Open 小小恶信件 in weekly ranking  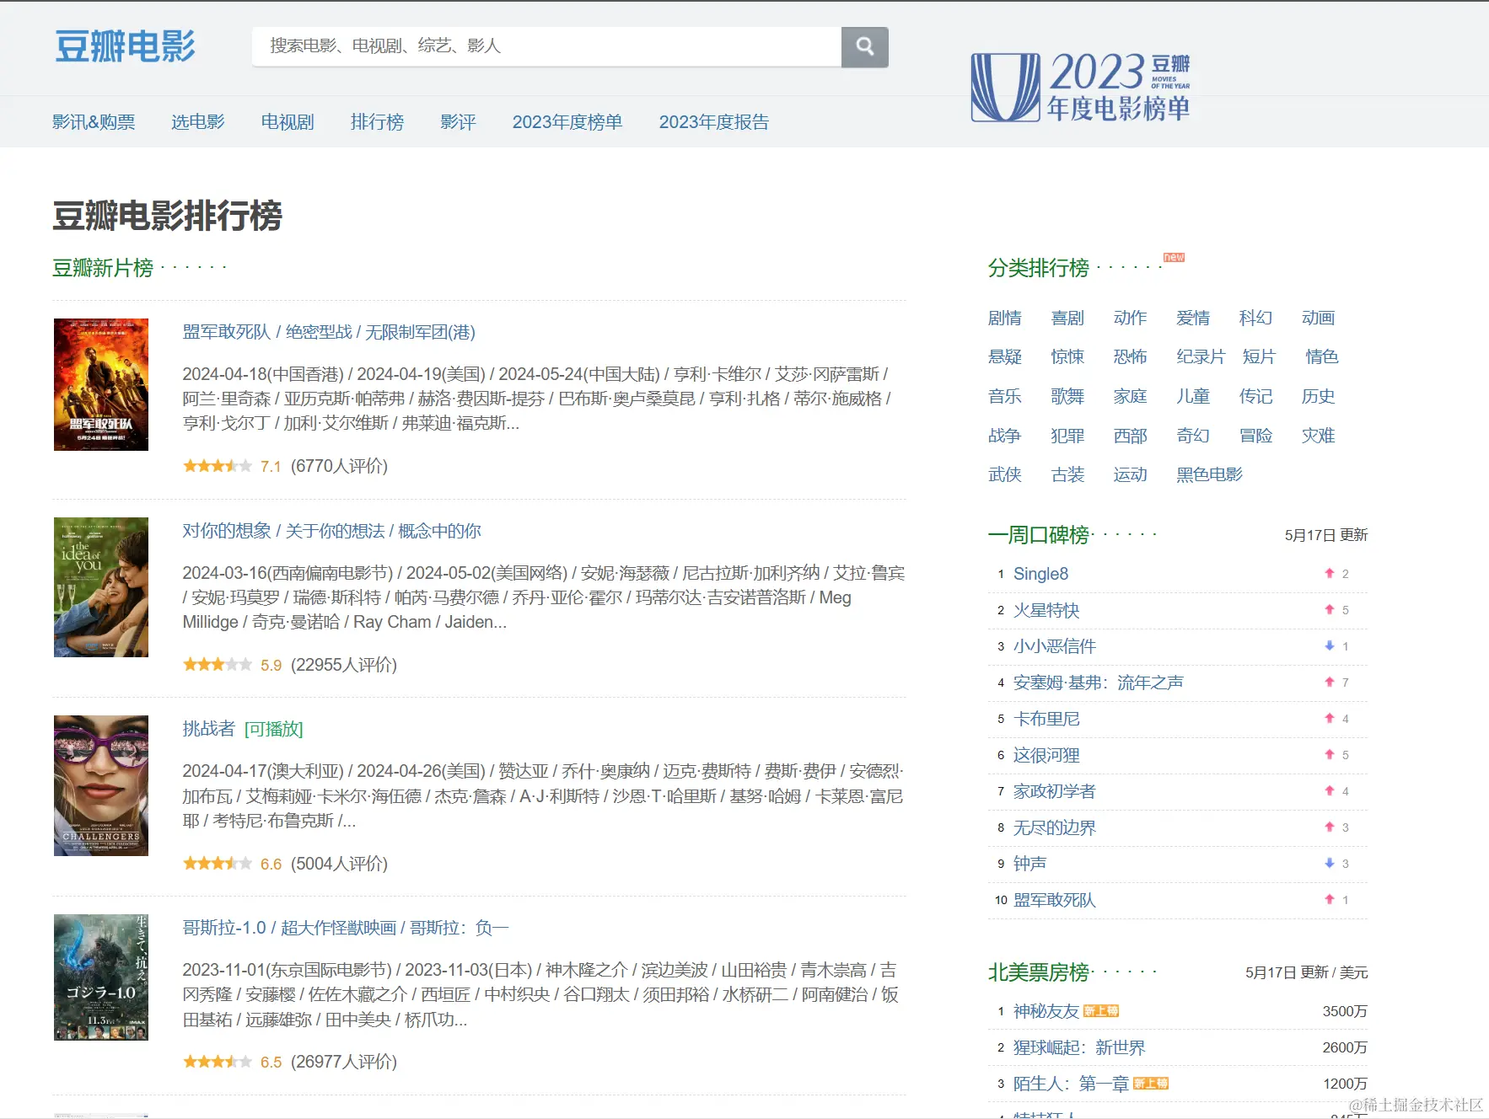(1055, 646)
